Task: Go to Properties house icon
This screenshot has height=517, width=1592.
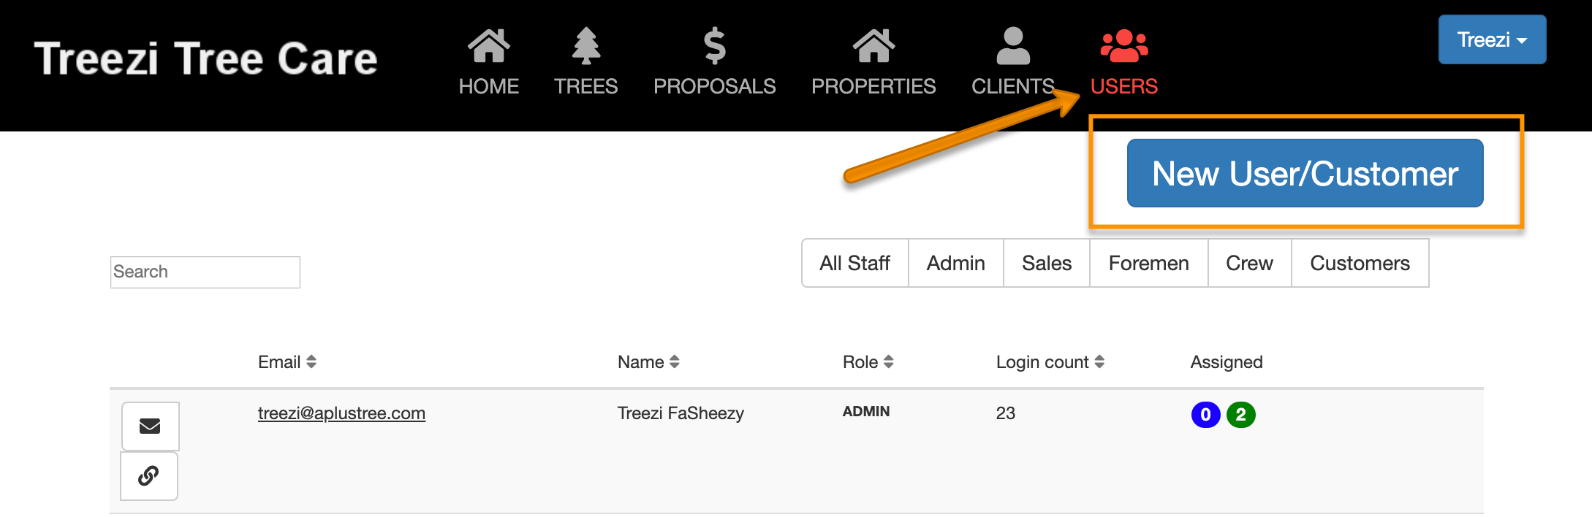Action: [873, 45]
